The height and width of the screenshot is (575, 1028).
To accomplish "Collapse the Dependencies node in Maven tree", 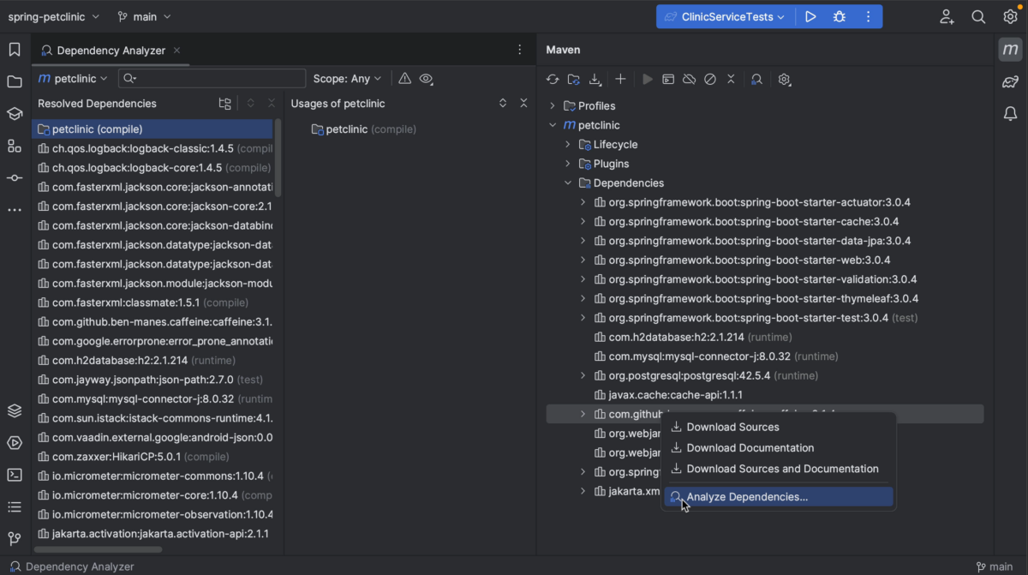I will (x=567, y=183).
